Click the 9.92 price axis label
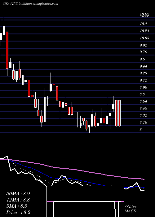 pos(143,45)
